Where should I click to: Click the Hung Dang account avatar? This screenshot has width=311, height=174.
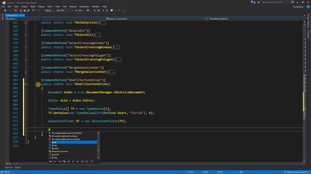[308, 6]
